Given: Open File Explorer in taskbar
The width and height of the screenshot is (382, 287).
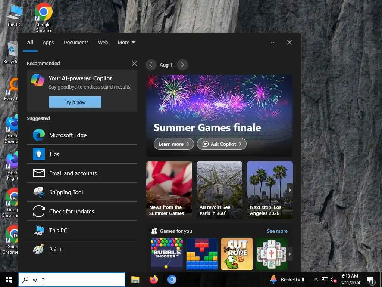Looking at the screenshot, I should (x=135, y=280).
